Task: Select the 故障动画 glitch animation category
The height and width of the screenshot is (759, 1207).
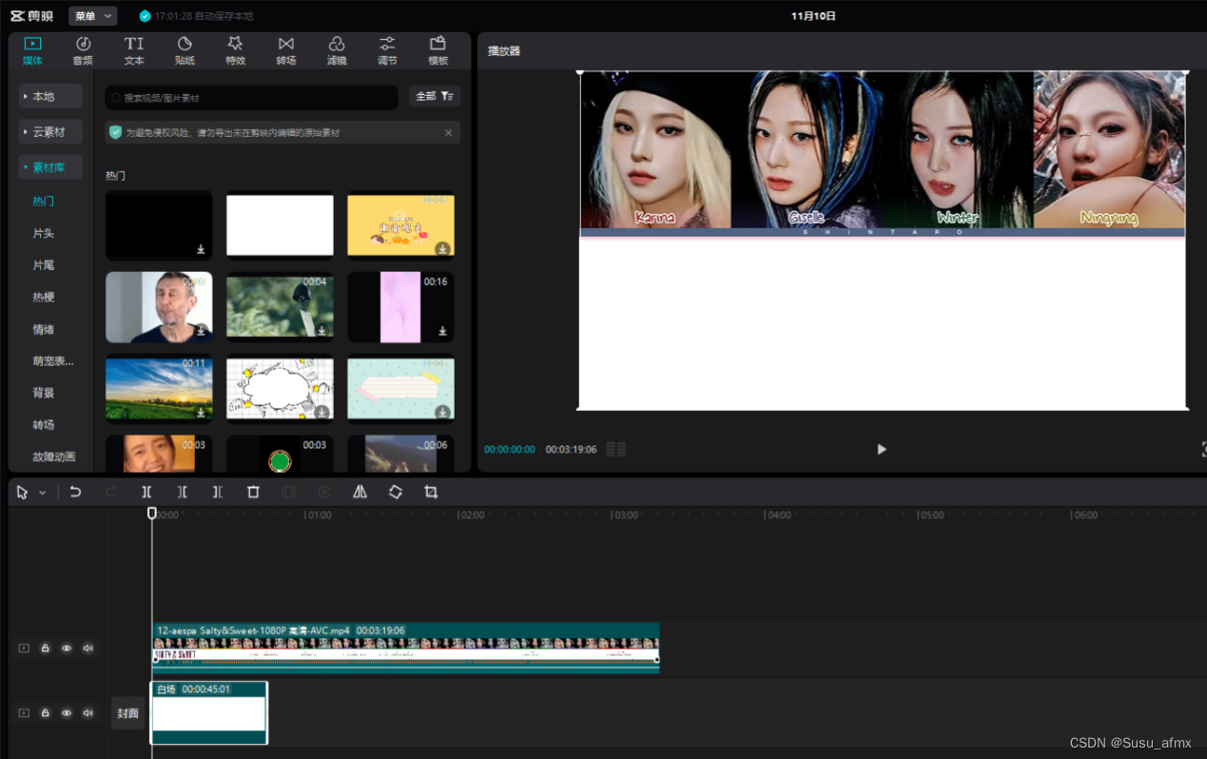Action: point(54,457)
